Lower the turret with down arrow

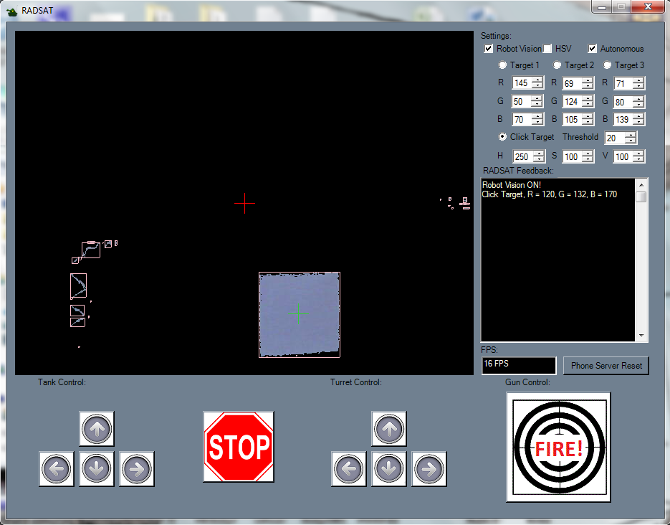pos(389,469)
